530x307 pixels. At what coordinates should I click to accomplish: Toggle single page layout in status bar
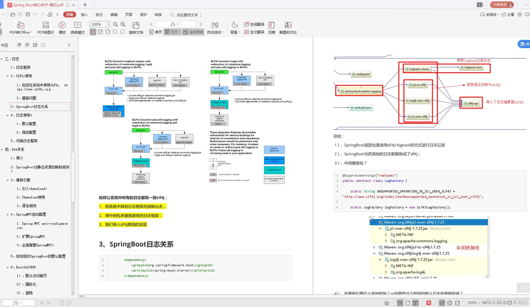(408, 303)
